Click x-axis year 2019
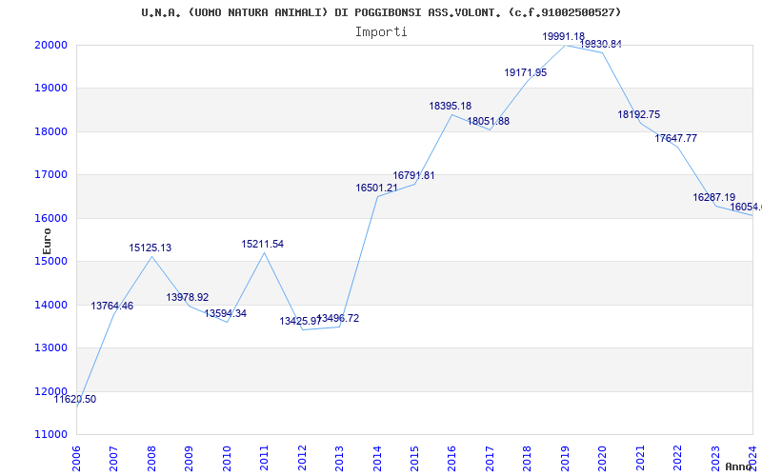 [x=565, y=458]
